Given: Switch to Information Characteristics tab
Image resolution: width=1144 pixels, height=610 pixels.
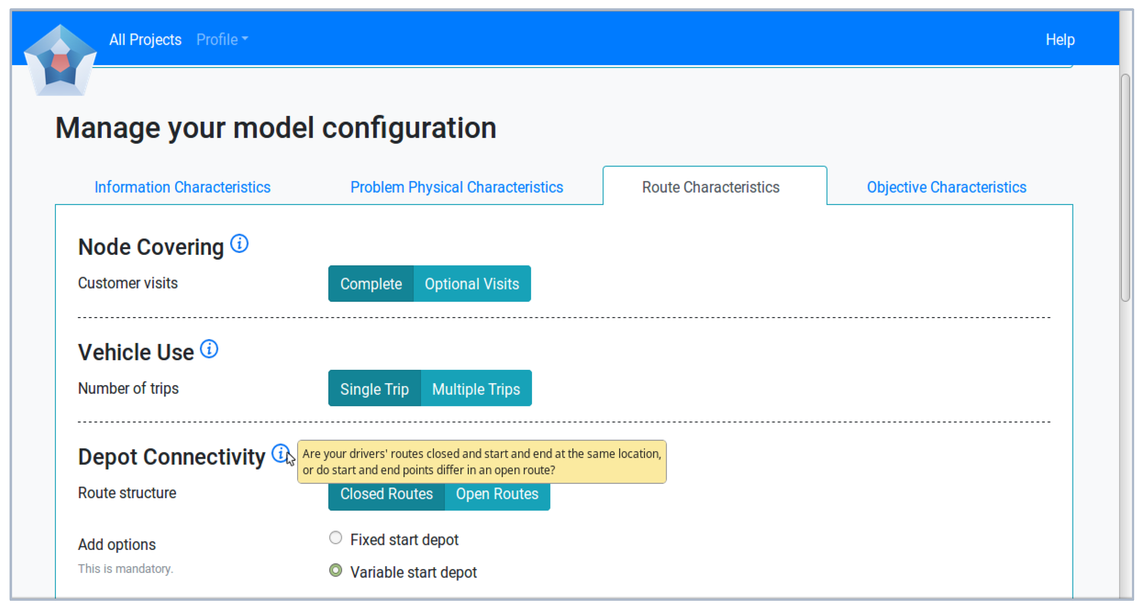Looking at the screenshot, I should (x=182, y=187).
